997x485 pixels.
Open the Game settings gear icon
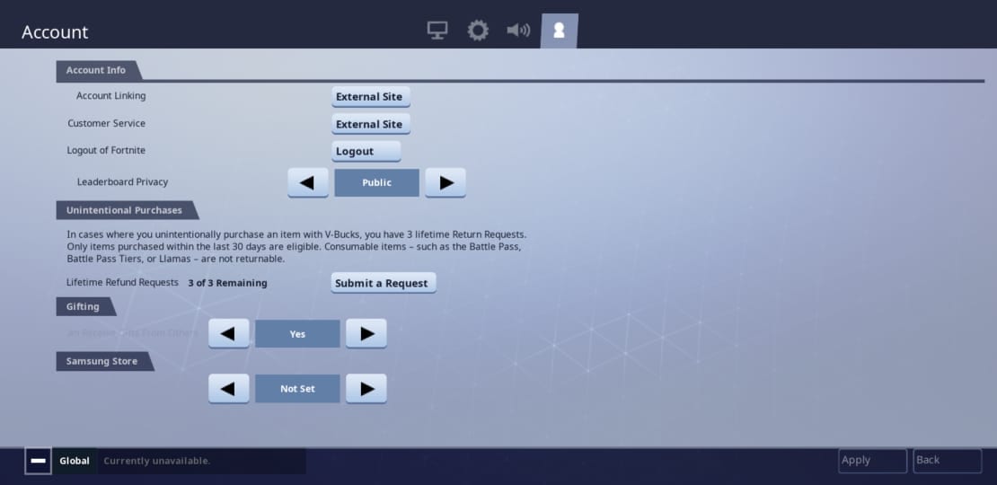478,31
